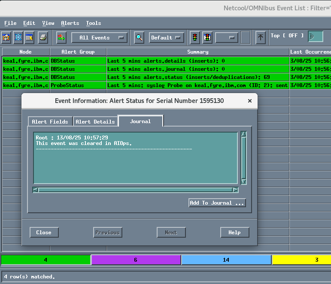Click the journal vertical scrollbar track
The width and height of the screenshot is (331, 284).
click(243, 158)
